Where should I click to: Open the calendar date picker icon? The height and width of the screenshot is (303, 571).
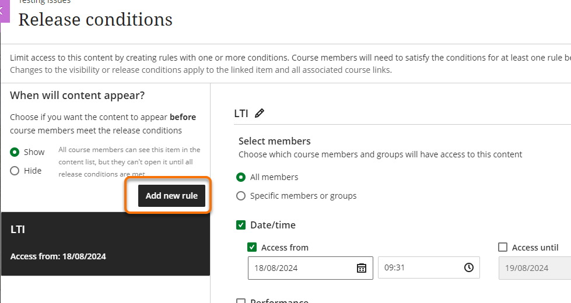coord(362,268)
